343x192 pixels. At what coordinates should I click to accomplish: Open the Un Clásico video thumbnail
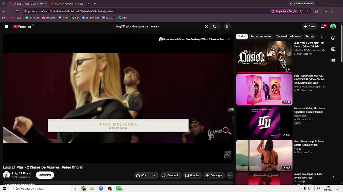264,57
